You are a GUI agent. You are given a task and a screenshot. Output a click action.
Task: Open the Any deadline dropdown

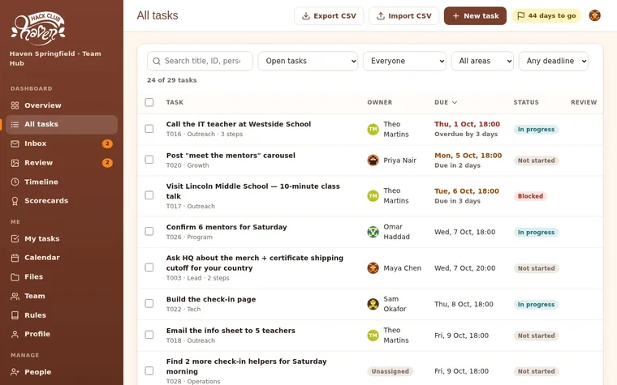(x=553, y=62)
